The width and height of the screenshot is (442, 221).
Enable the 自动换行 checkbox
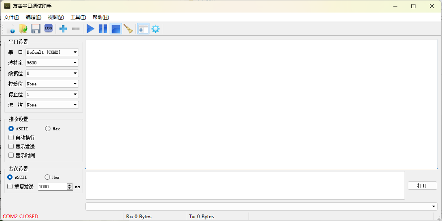22,138
